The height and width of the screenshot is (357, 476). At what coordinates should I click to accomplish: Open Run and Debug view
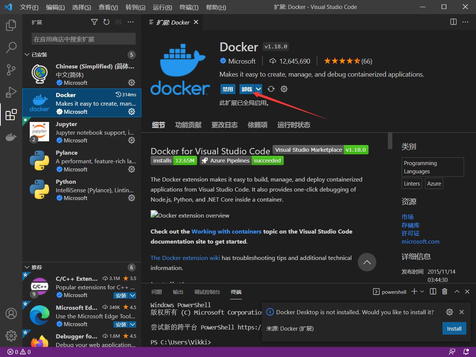[11, 92]
